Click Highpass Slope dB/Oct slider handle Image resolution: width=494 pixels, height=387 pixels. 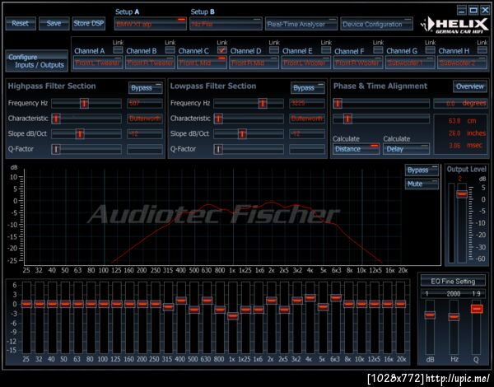[80, 134]
